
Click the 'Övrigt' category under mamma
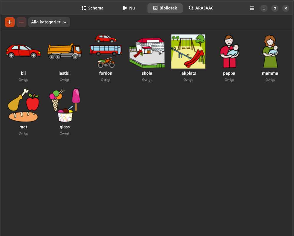[270, 80]
